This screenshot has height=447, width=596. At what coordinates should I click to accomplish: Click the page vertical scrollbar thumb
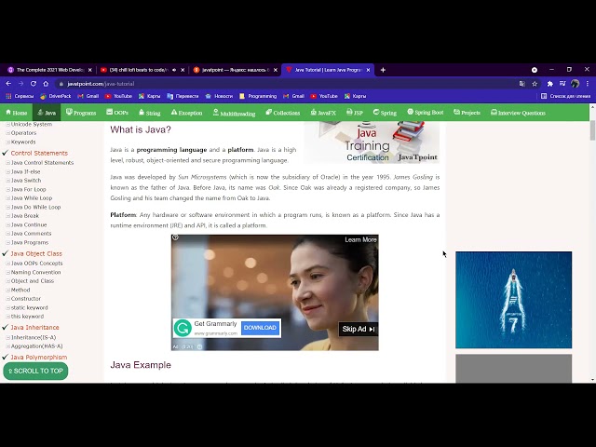(x=592, y=130)
